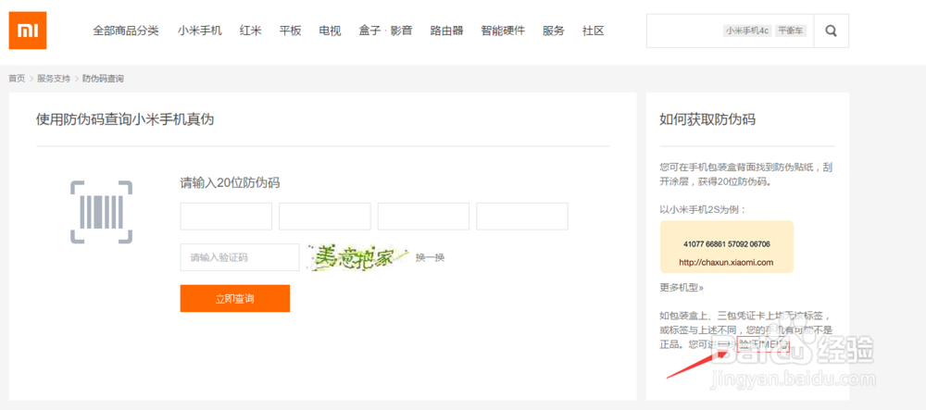Open 全部商品分类 menu
Viewport: 926px width, 410px height.
[x=126, y=31]
